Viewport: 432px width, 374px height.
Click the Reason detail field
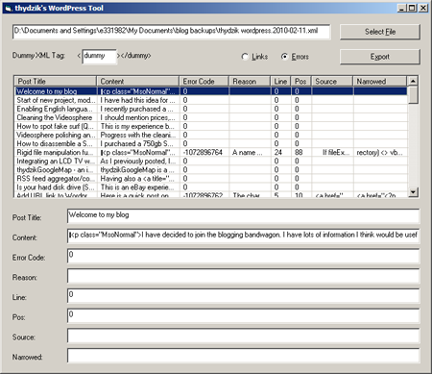tap(243, 275)
